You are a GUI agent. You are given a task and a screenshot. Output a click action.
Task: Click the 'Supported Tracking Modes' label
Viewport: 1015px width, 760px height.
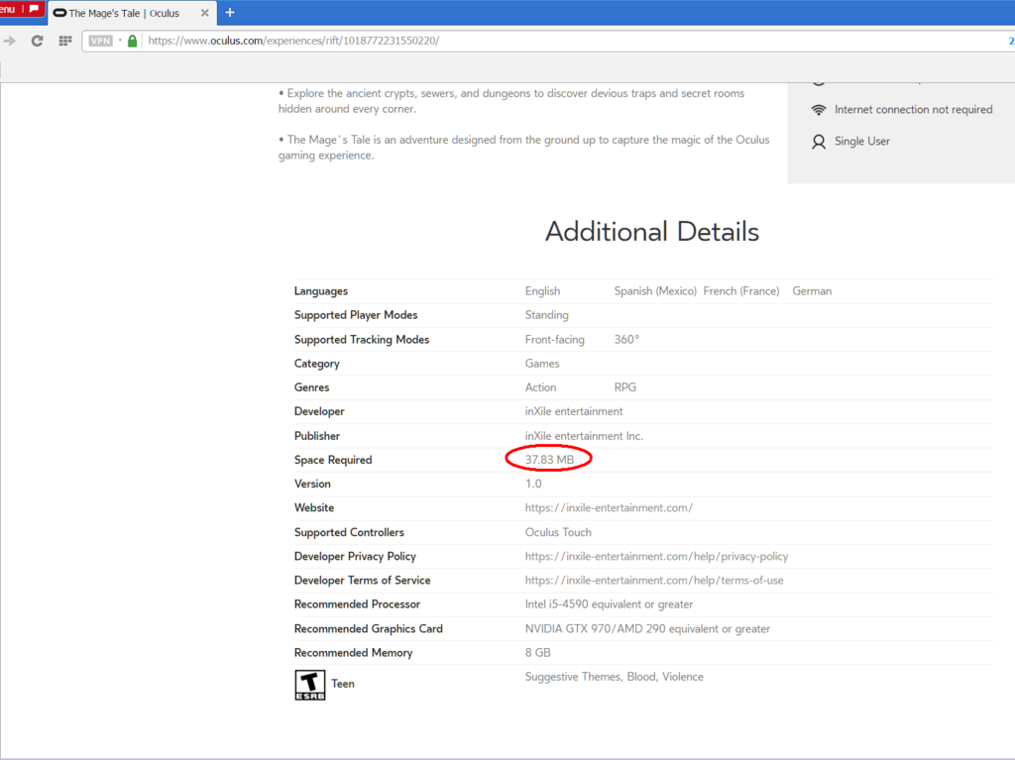(x=361, y=340)
